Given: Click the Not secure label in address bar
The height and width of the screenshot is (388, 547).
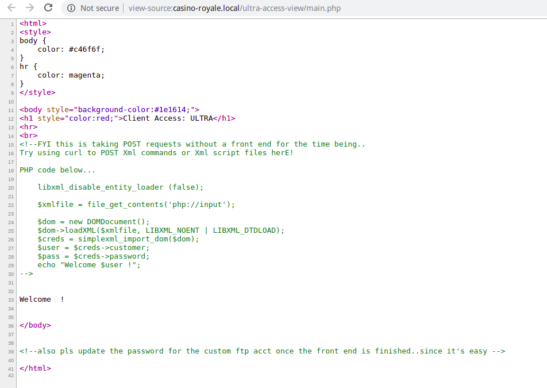Looking at the screenshot, I should [x=99, y=8].
